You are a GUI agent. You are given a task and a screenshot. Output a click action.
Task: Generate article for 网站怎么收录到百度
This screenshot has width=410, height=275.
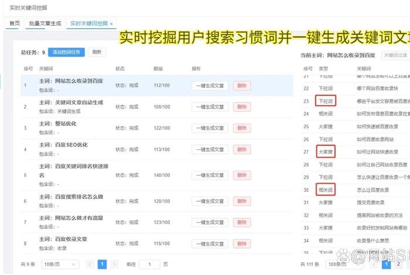tap(210, 85)
